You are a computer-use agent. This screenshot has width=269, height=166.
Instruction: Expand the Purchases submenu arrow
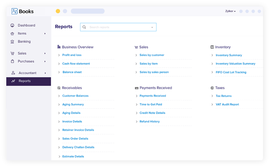[45, 61]
